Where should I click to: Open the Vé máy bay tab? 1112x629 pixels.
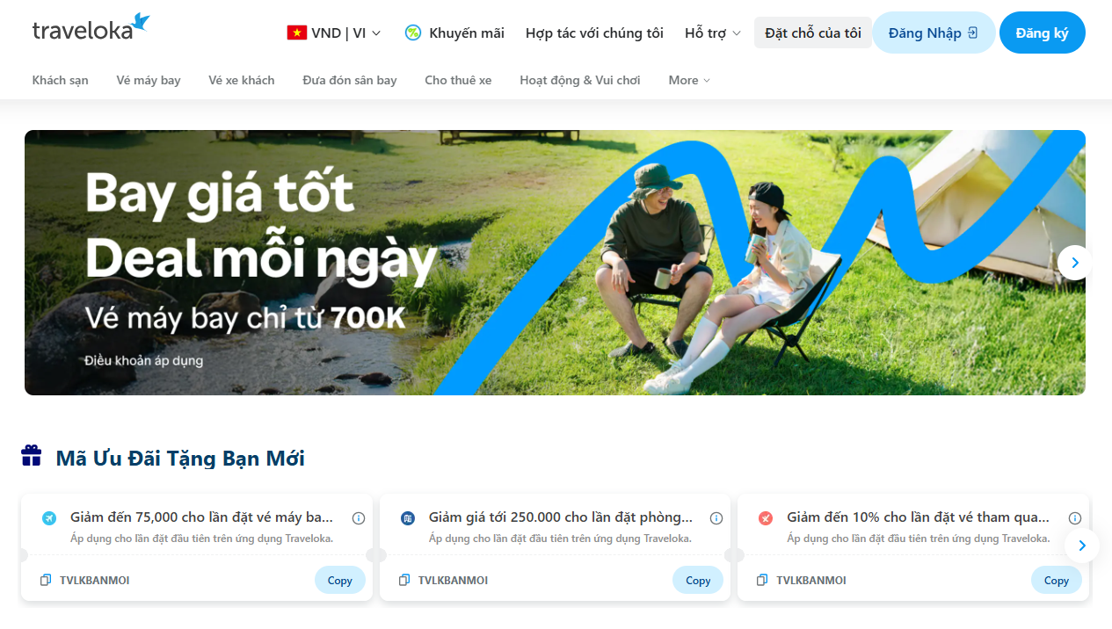click(x=149, y=80)
